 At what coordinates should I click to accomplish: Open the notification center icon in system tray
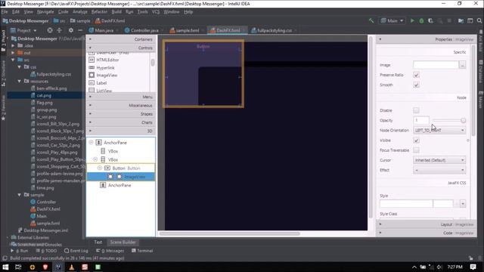click(473, 267)
